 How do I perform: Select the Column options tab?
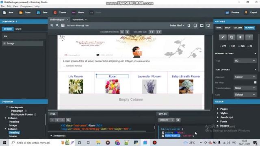[238, 28]
